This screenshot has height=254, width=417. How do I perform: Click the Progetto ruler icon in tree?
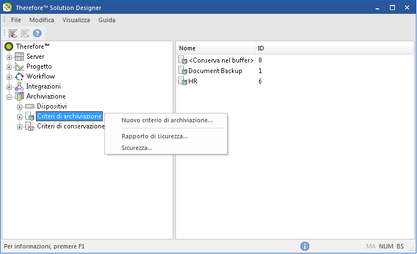pos(19,66)
